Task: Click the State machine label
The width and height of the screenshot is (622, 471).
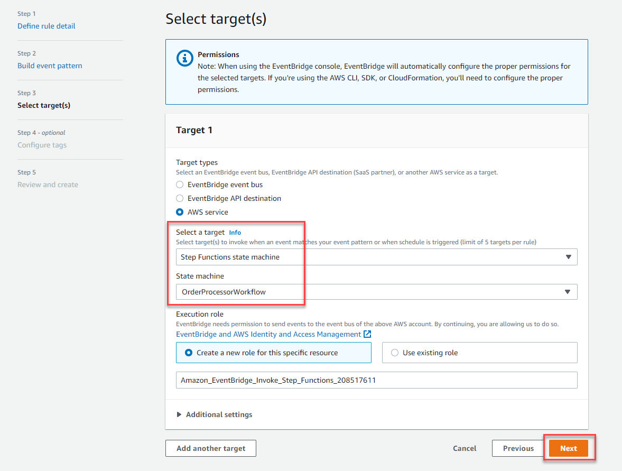Action: 200,276
